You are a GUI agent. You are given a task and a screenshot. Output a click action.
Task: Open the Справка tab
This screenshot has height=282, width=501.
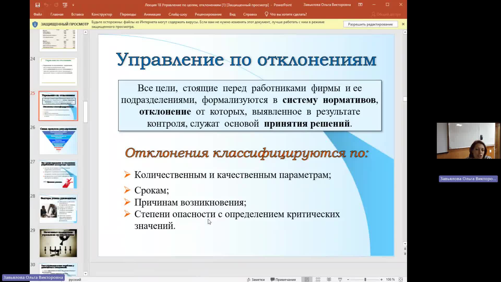(x=250, y=14)
